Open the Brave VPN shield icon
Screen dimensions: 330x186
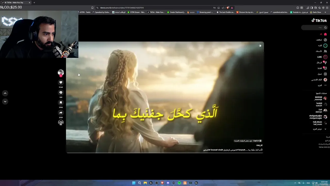[x=323, y=8]
